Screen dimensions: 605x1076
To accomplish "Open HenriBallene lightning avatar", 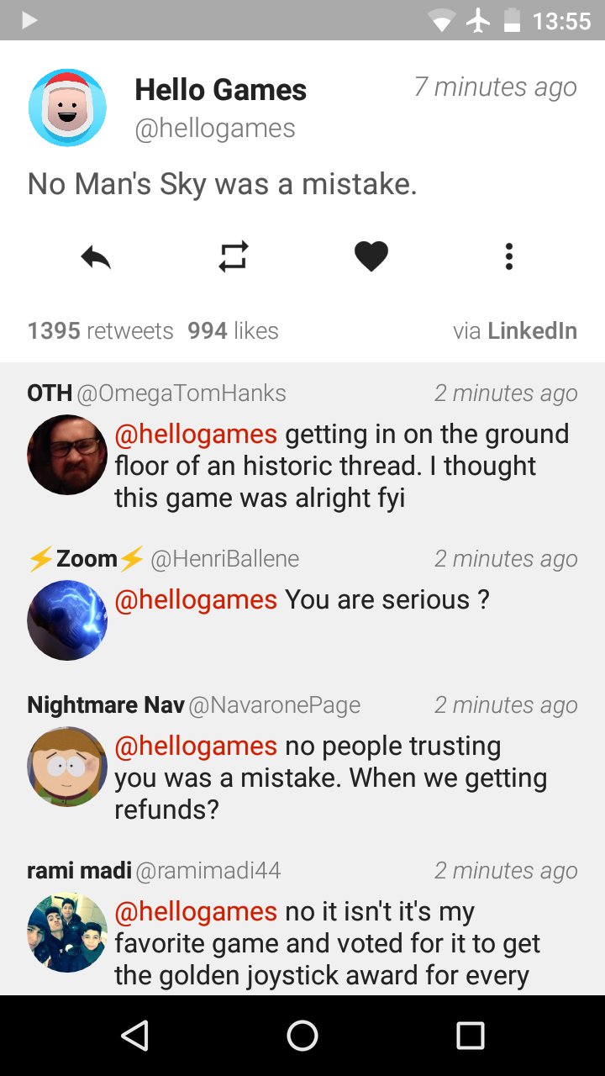I will pos(67,620).
